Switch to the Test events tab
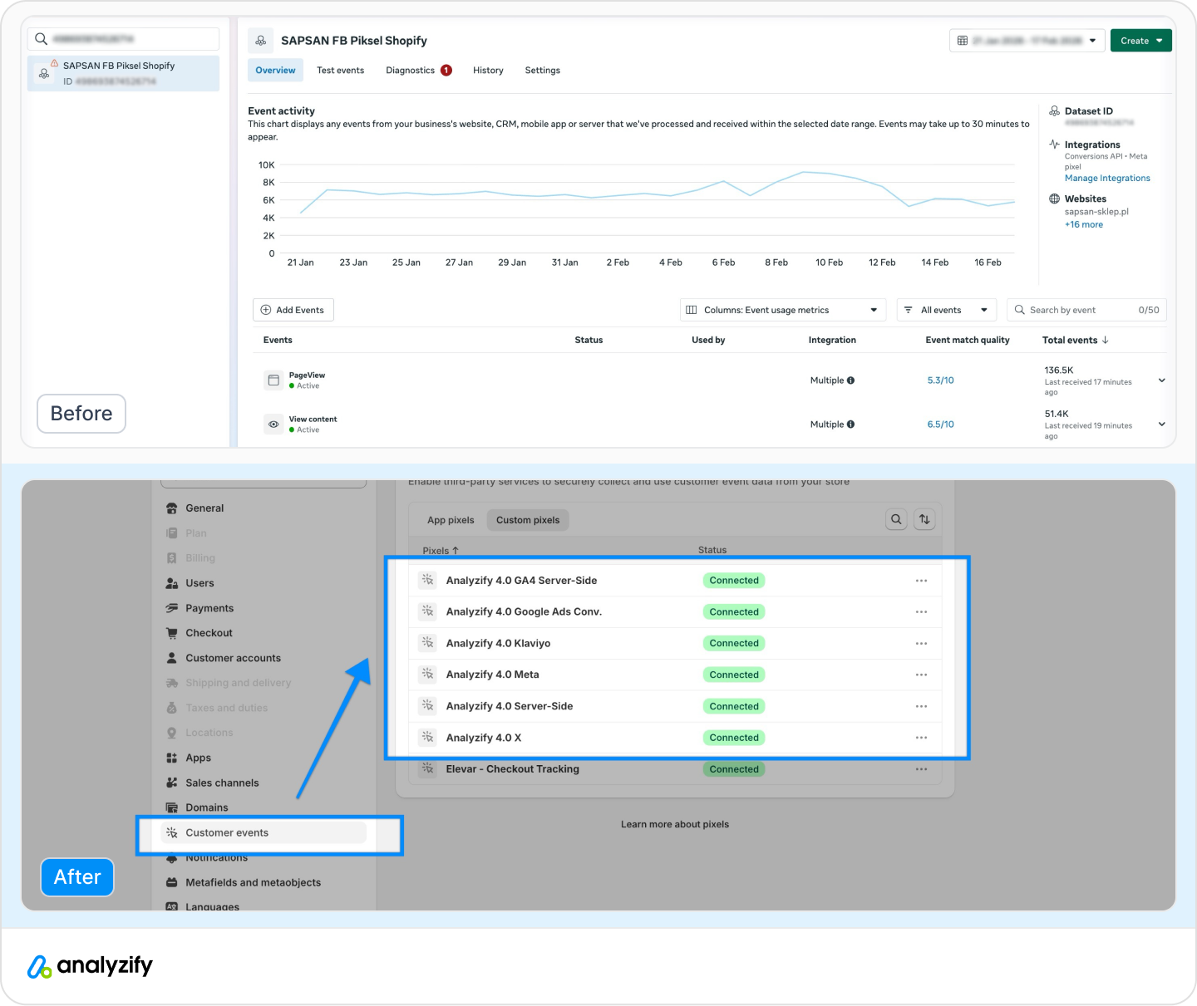This screenshot has height=1006, width=1197. coord(340,71)
